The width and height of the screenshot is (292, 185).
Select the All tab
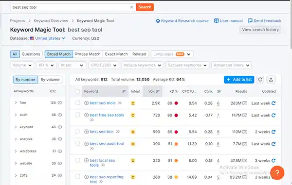(x=15, y=54)
